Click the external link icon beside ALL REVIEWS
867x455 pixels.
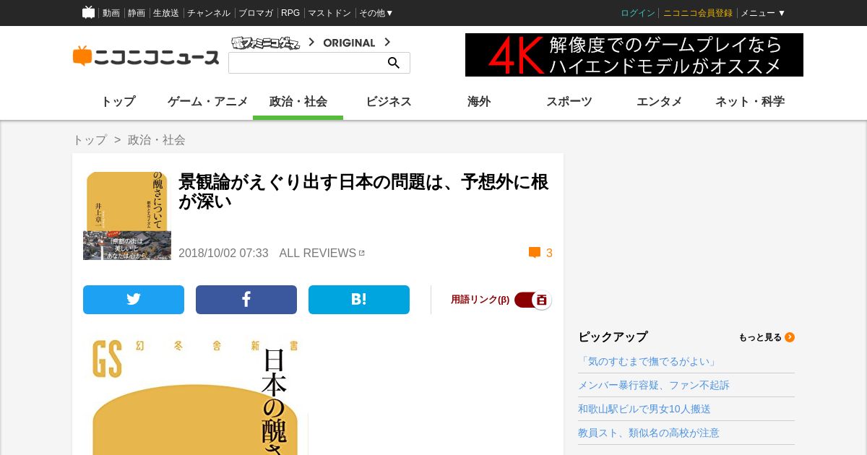click(362, 253)
